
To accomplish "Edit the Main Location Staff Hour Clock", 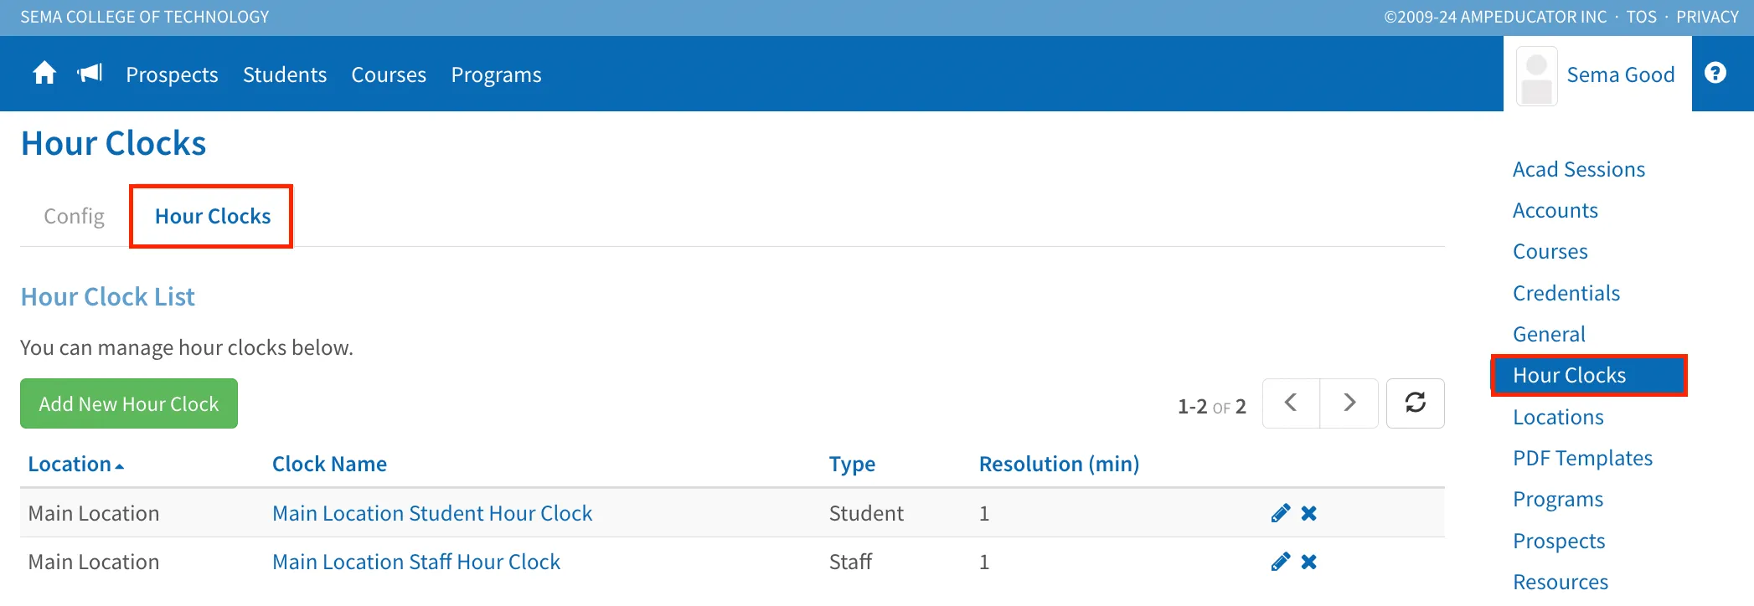I will 1280,562.
